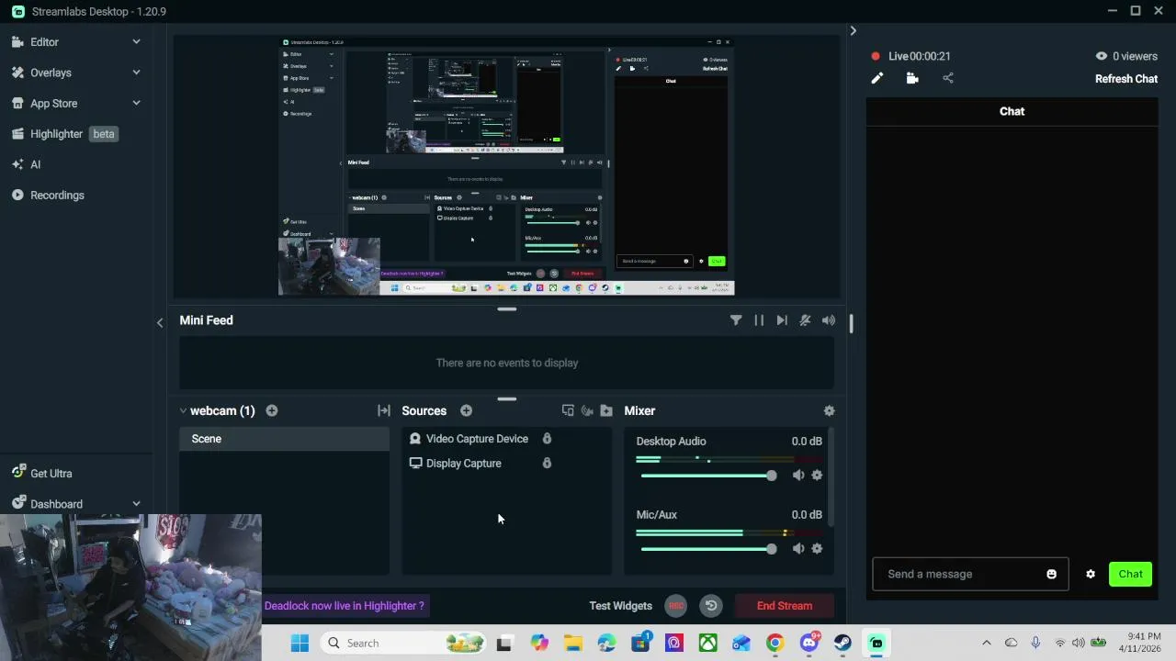The height and width of the screenshot is (661, 1176).
Task: Open Desktop Audio settings gear
Action: pyautogui.click(x=817, y=476)
